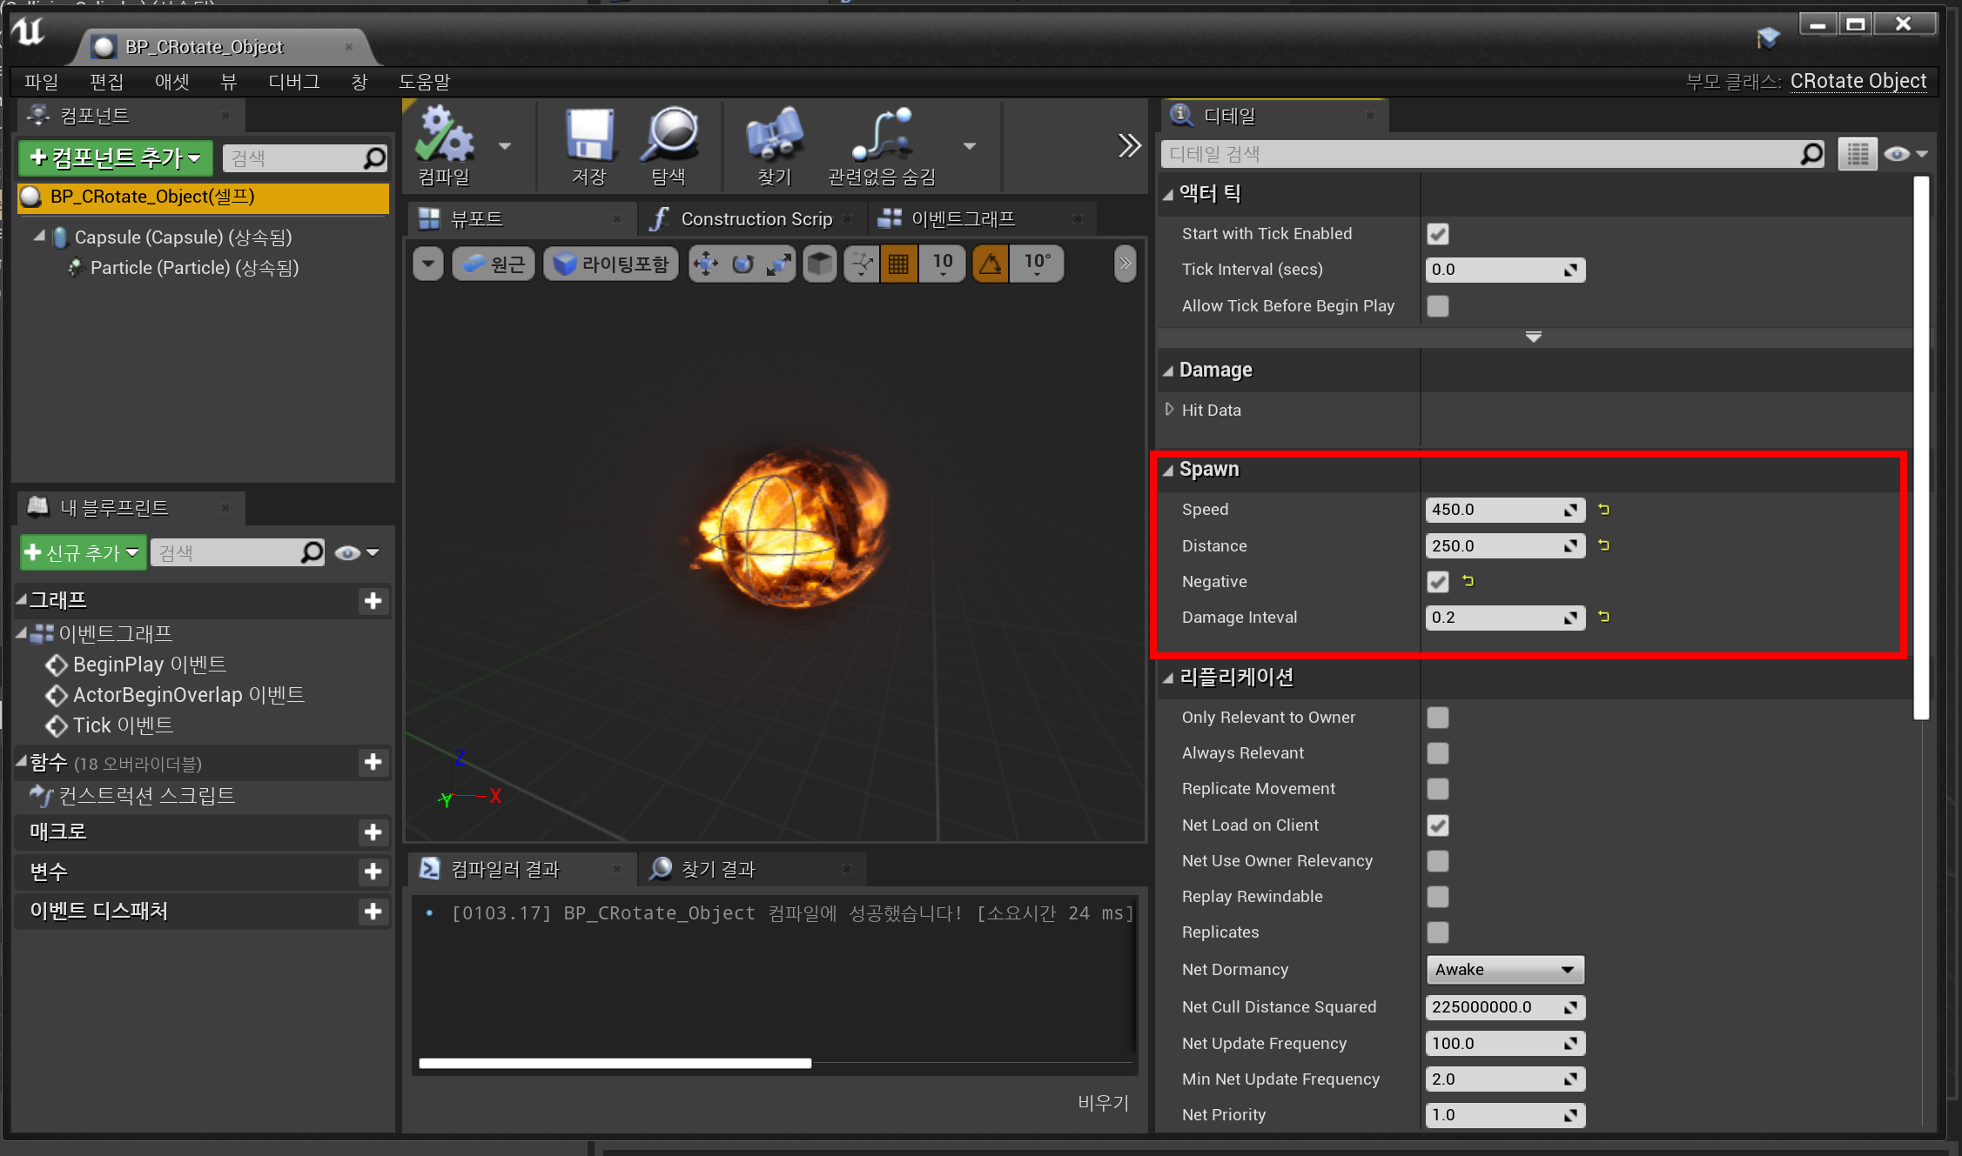Collapse the Spawn category section
The width and height of the screenshot is (1962, 1156).
1168,471
